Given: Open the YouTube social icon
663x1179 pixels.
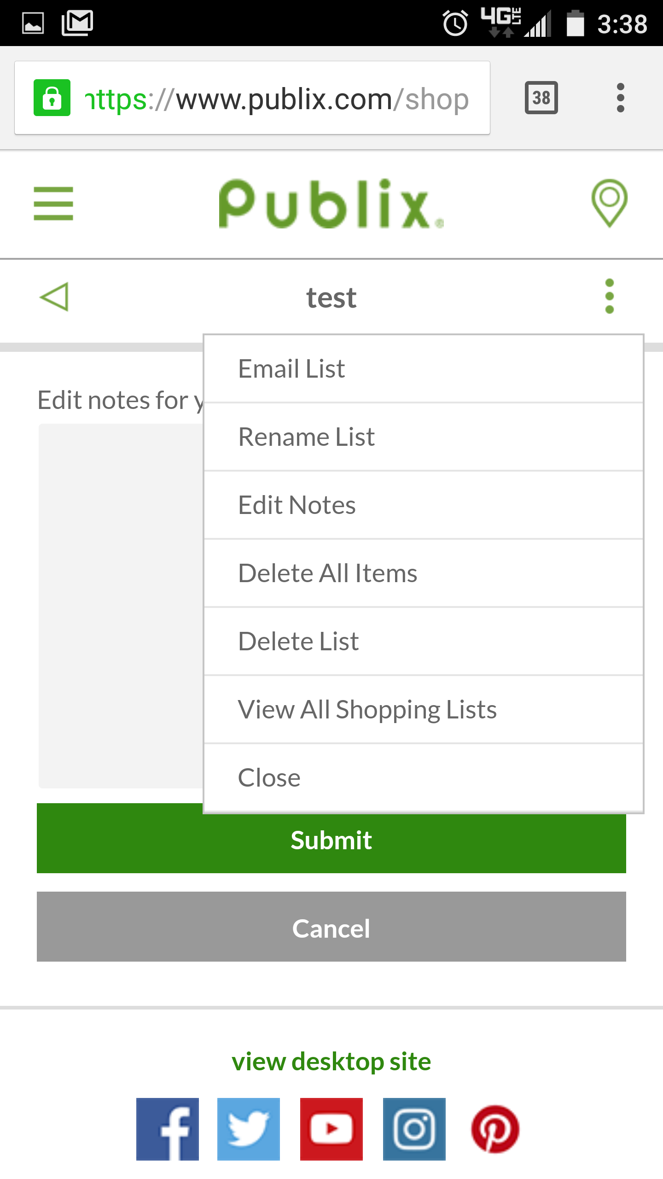Looking at the screenshot, I should point(331,1129).
